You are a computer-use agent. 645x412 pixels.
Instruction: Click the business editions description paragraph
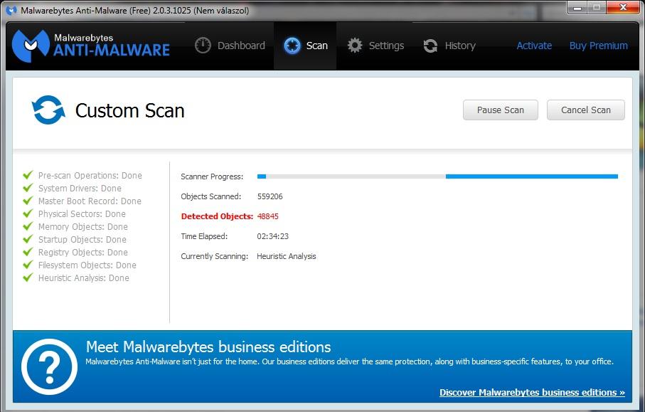(349, 361)
